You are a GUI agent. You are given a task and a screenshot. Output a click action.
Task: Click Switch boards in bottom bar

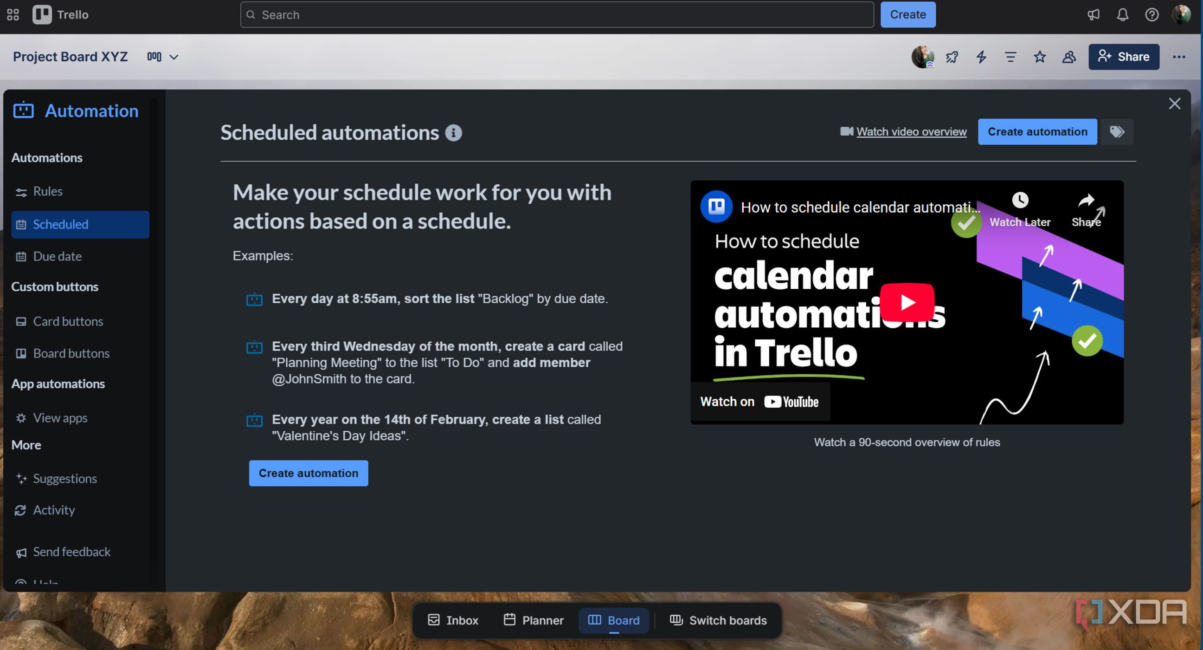[718, 621]
